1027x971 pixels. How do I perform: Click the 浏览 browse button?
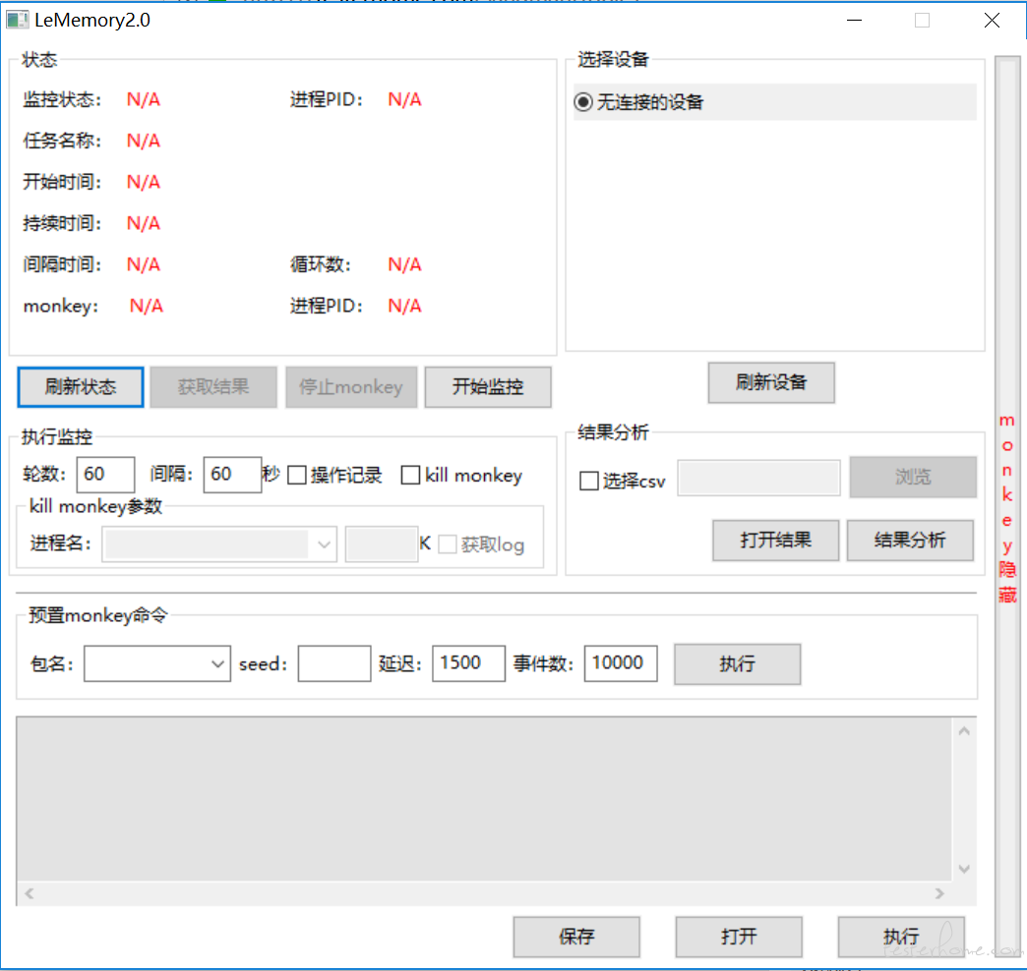913,477
